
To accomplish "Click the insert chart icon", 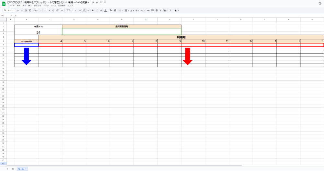I will [156, 10].
